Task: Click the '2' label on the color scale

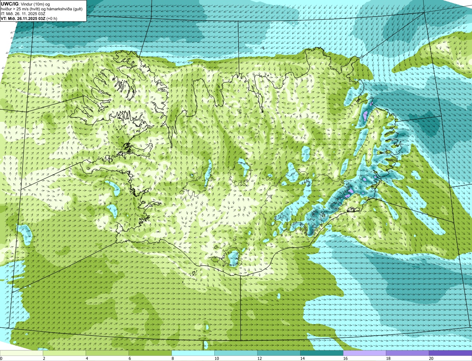Action: tap(44, 358)
